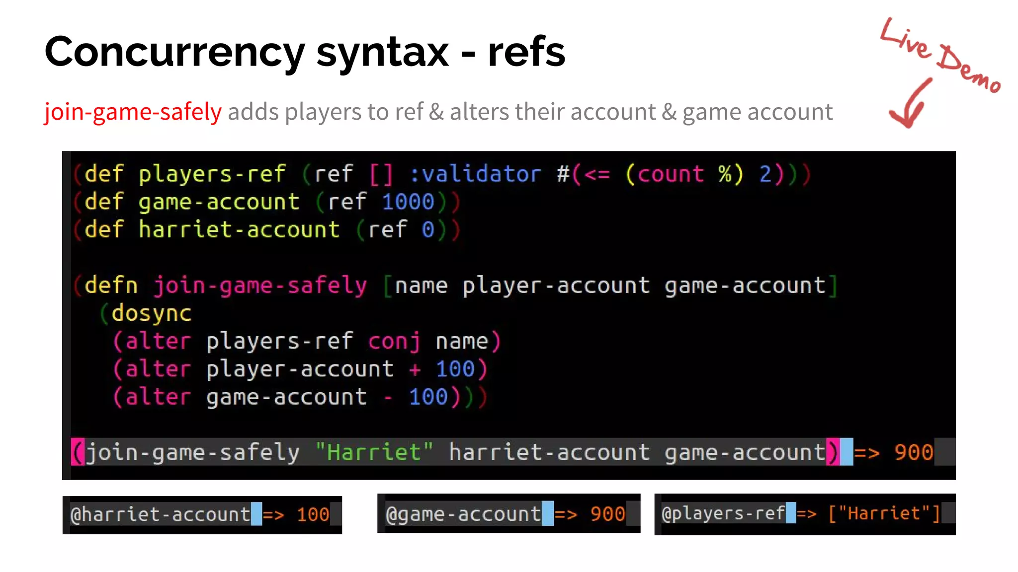Click the "(alter players-ref conj name)" line
1018x572 pixels.
307,342
